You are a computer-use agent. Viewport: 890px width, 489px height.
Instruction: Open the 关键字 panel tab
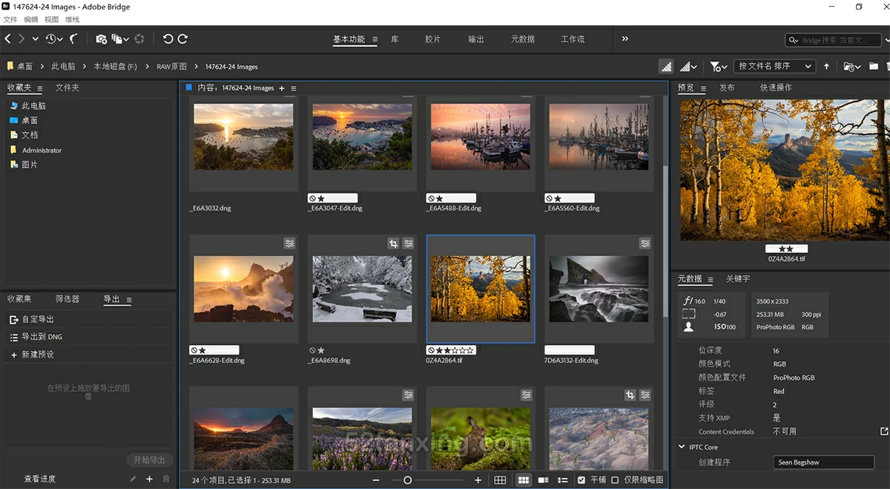pyautogui.click(x=737, y=279)
